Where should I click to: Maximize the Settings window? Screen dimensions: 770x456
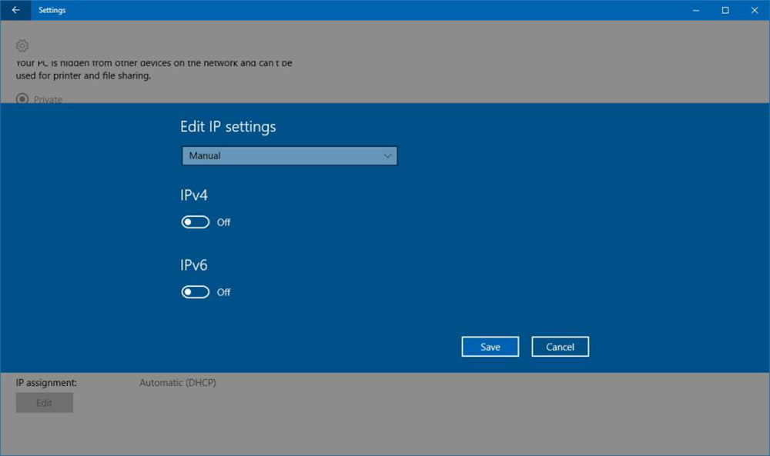(725, 10)
